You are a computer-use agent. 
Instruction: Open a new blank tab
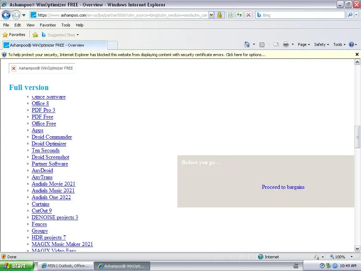[x=112, y=45]
